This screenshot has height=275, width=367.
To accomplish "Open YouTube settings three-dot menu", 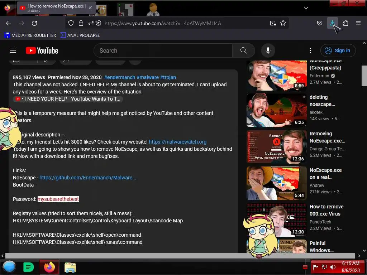I will (x=310, y=50).
